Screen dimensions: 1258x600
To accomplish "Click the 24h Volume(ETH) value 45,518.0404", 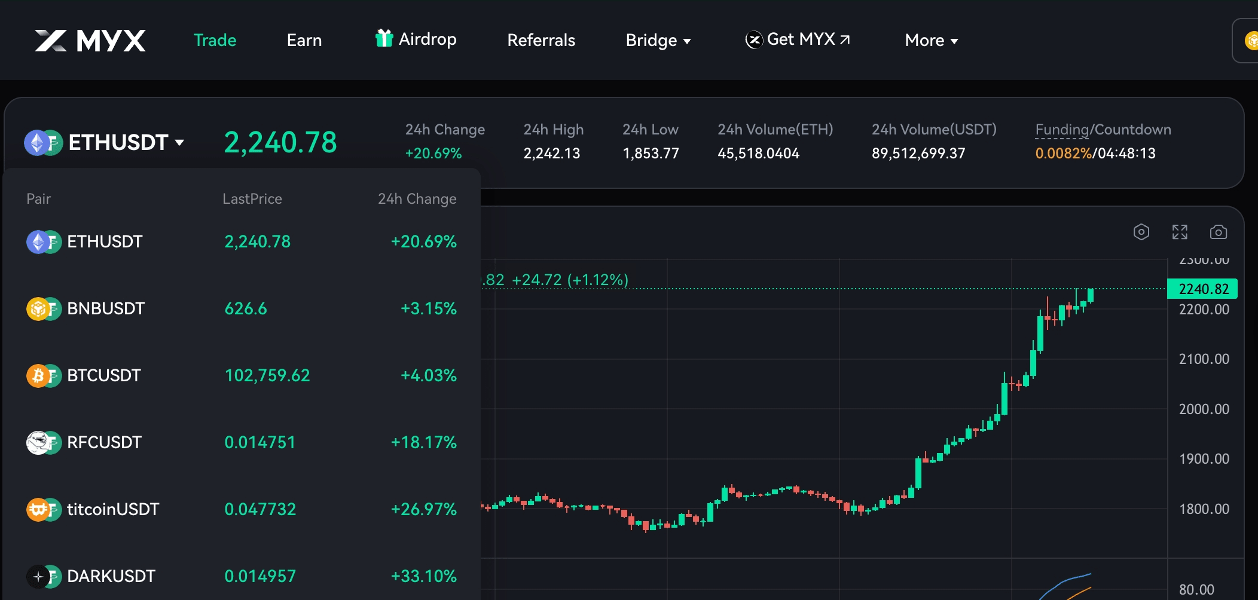I will [x=758, y=153].
